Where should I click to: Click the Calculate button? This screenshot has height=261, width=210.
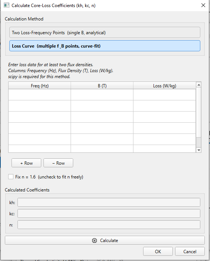coord(105,240)
